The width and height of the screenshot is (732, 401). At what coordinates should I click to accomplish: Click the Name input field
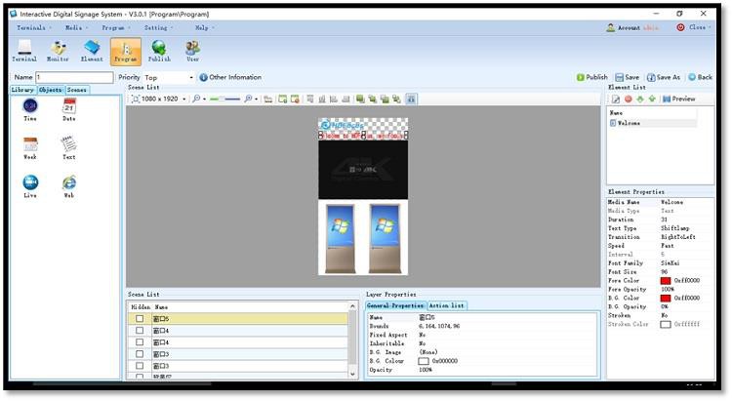[x=74, y=77]
